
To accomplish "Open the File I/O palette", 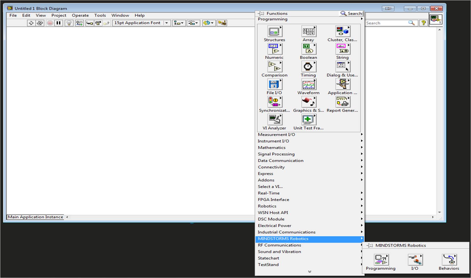I will pos(274,85).
